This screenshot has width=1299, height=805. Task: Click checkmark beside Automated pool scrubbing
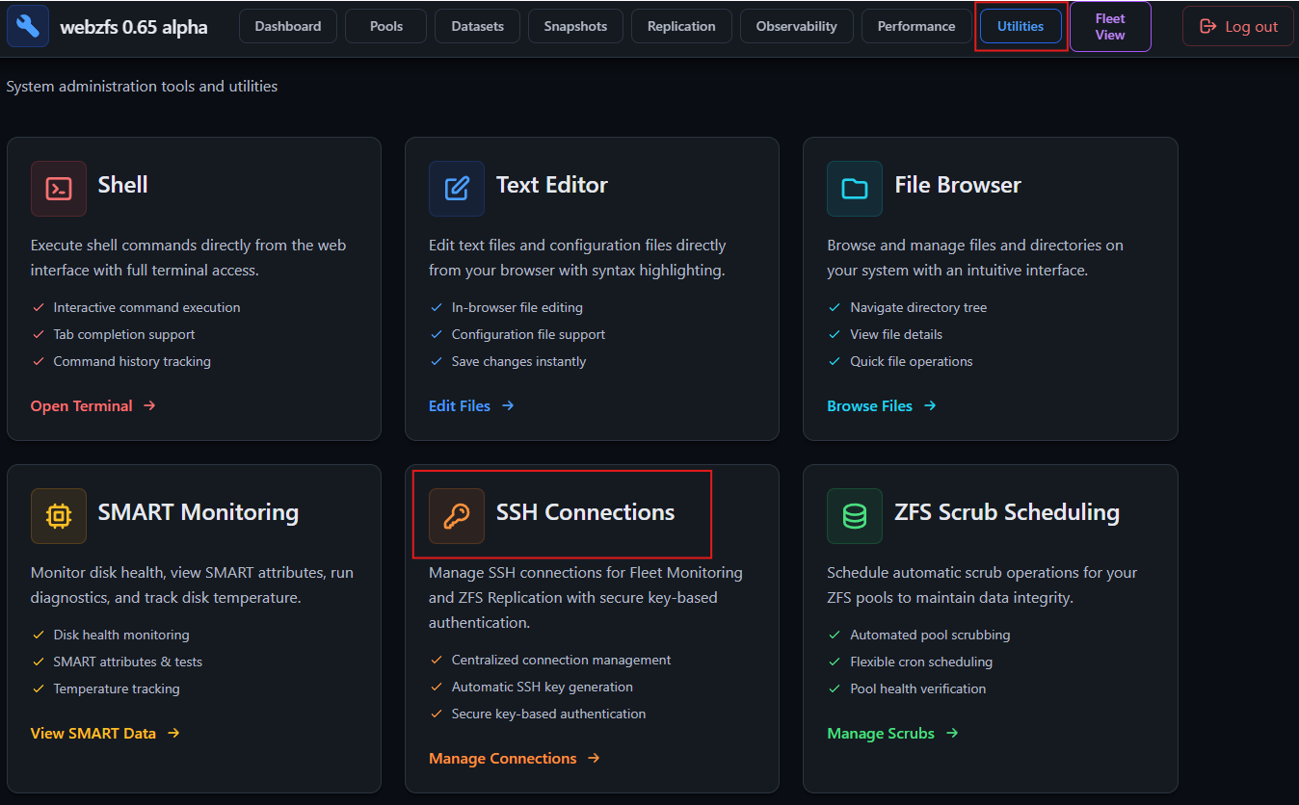835,635
